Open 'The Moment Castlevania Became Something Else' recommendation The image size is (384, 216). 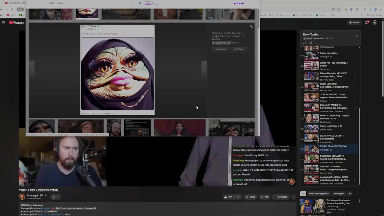(338, 202)
